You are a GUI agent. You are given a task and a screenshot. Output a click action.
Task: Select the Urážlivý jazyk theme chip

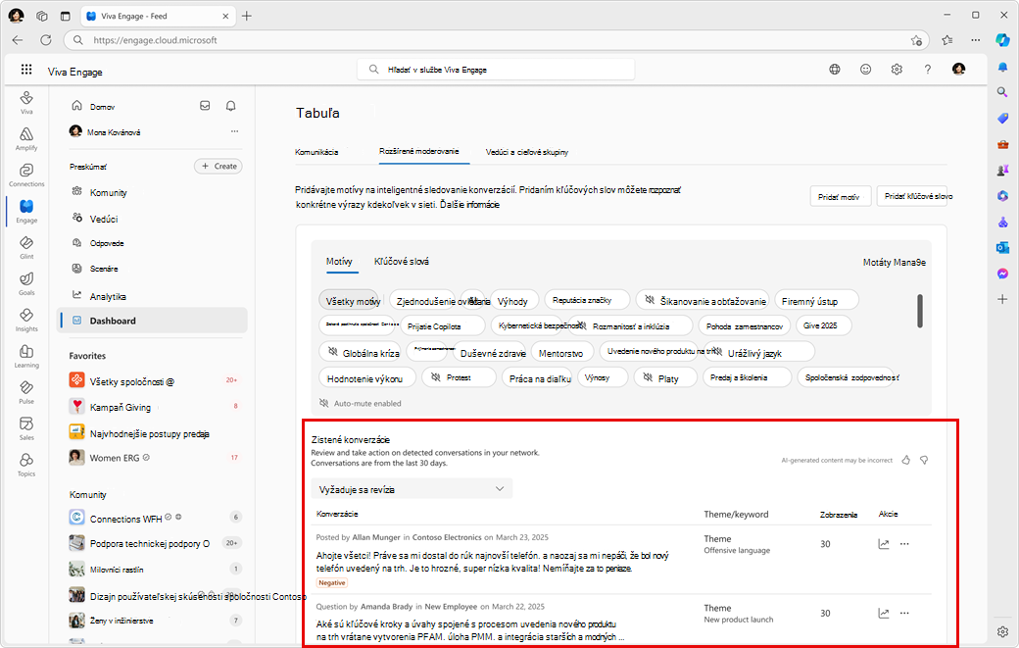tap(759, 353)
